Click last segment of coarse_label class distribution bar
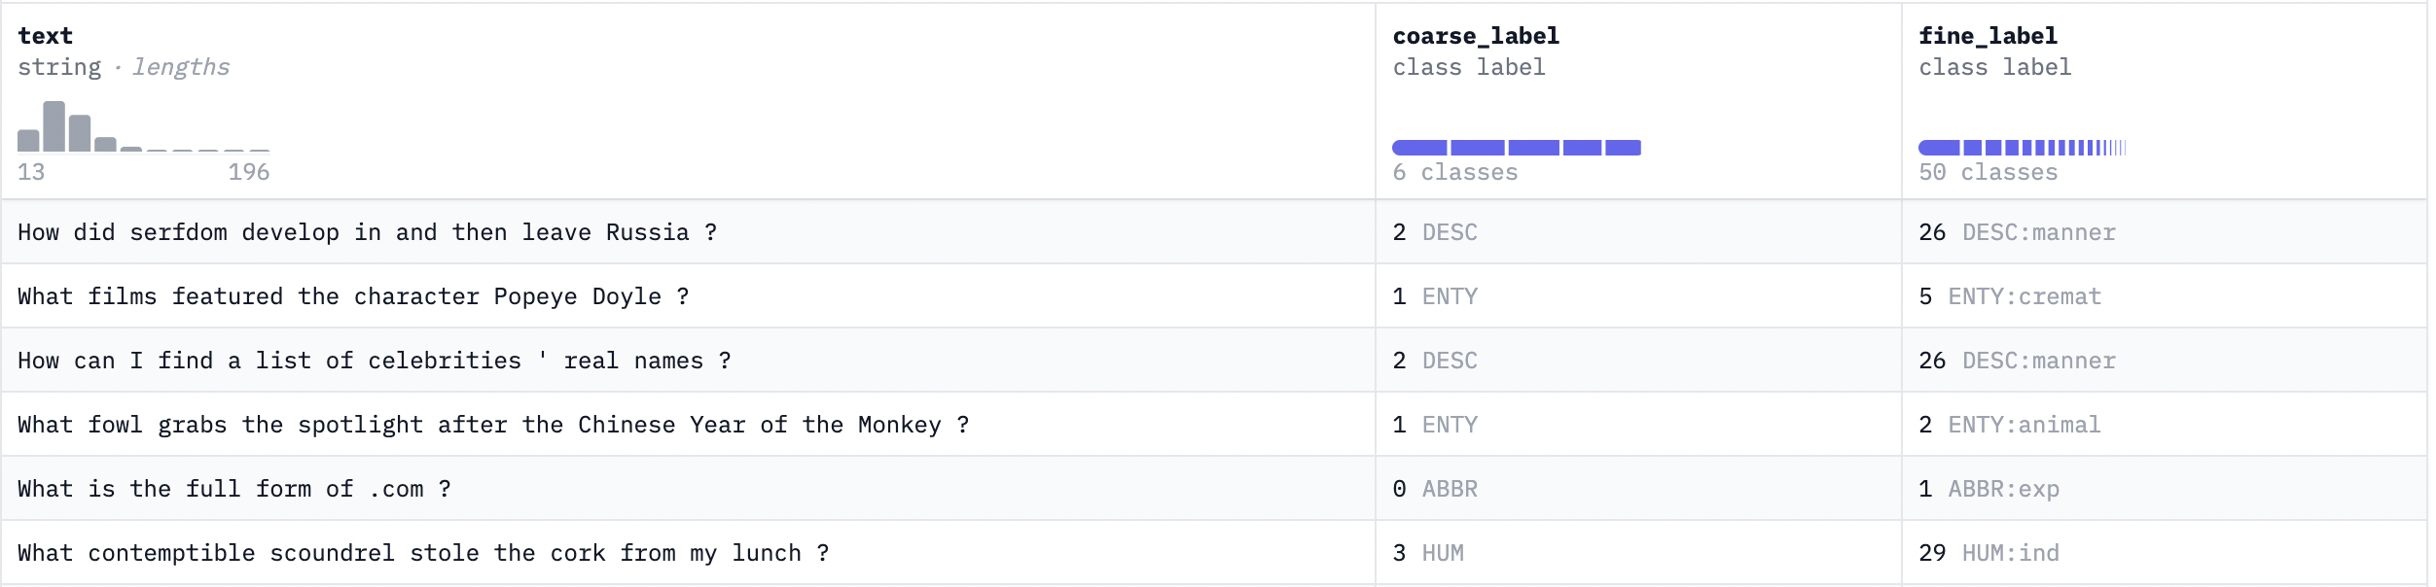Screen dimensions: 2436x587 [1622, 148]
